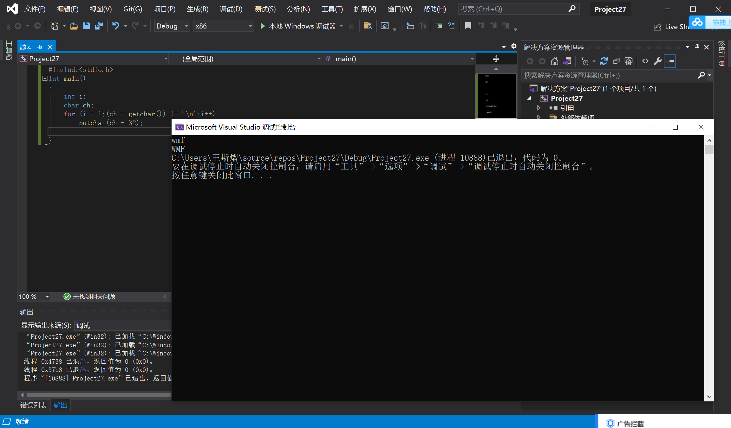Click the sync/refresh icon in Solution Explorer
The image size is (731, 428).
pyautogui.click(x=604, y=61)
